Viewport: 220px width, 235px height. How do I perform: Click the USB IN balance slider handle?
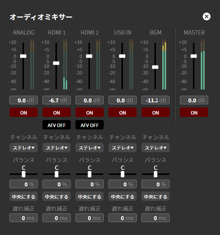pyautogui.click(x=123, y=174)
